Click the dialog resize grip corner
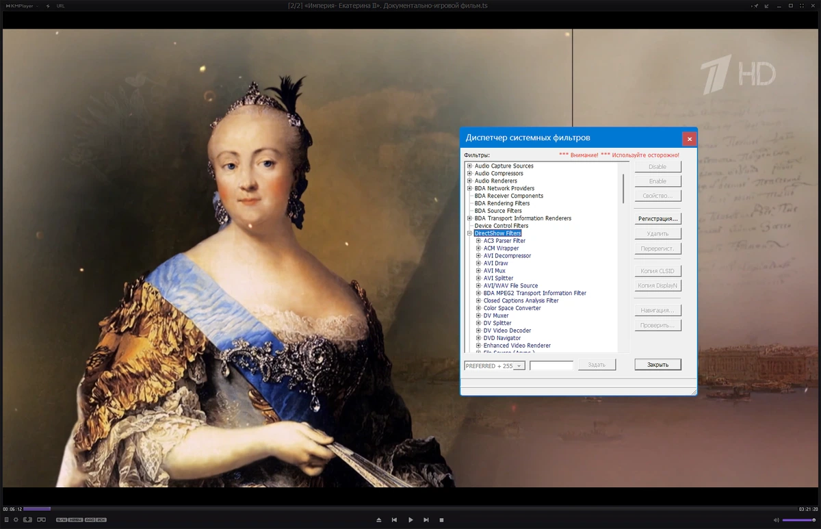 (693, 391)
